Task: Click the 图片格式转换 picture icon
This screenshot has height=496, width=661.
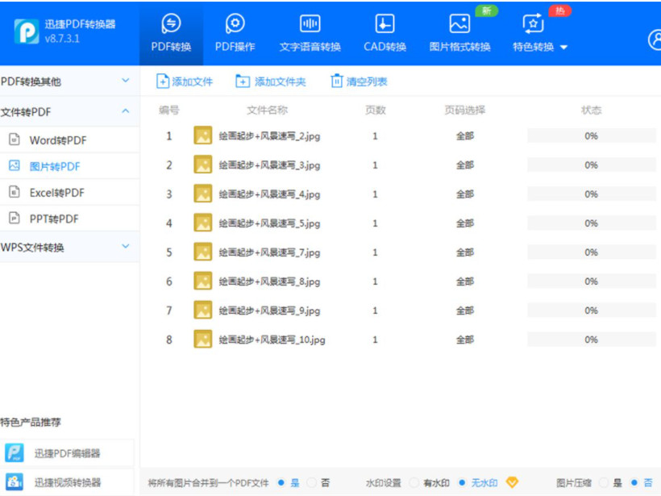Action: click(x=459, y=23)
